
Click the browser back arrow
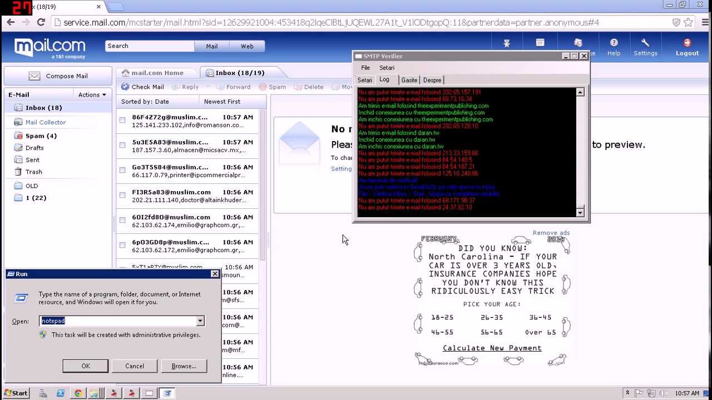click(x=10, y=22)
